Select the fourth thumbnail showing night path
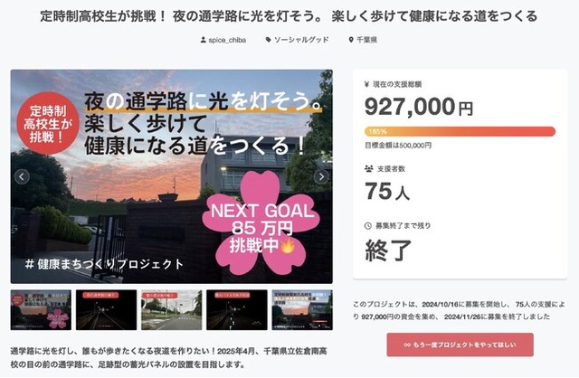This screenshot has width=579, height=378. [236, 309]
